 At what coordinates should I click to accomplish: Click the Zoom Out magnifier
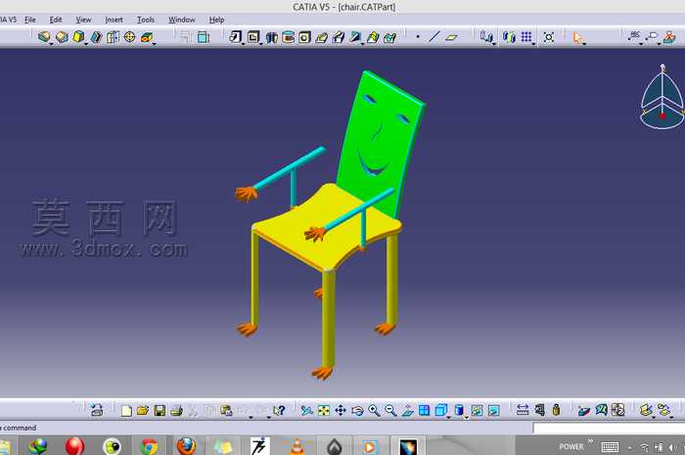coord(391,410)
